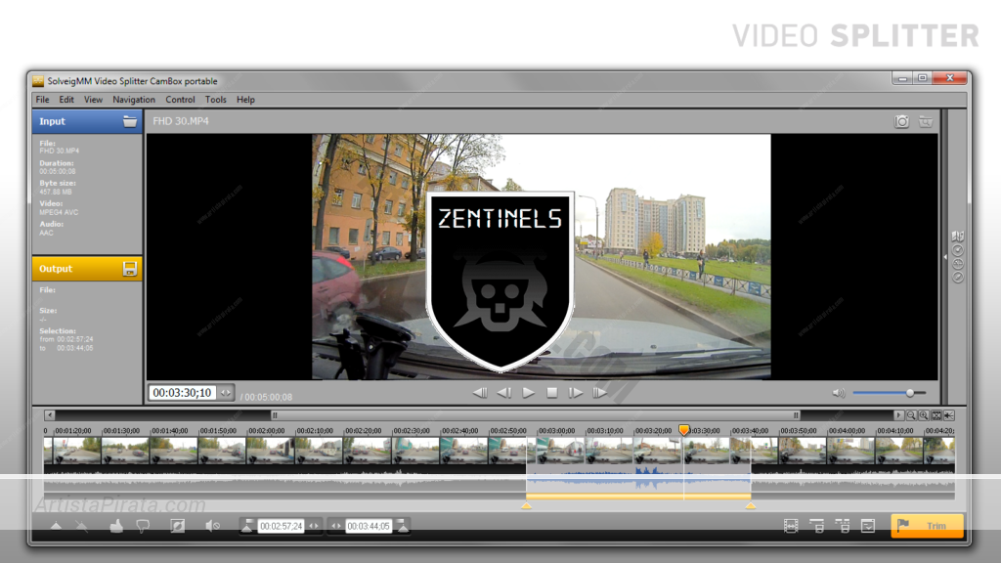Open the snapshots folder icon

click(926, 121)
